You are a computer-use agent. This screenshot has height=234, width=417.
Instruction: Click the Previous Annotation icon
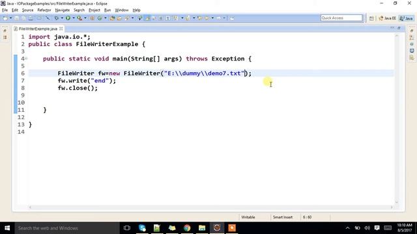click(x=188, y=18)
